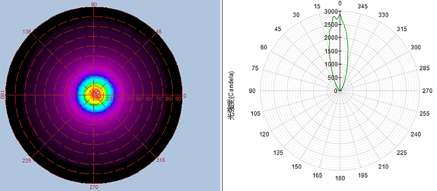The image size is (437, 191).
Task: Click the 225 degree label on intensity map
Action: [x=27, y=161]
